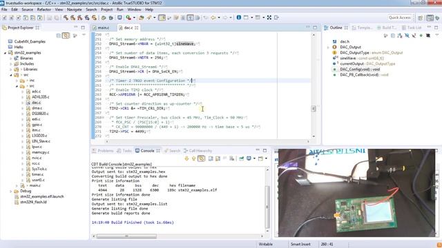Click the down arrow icon in Console toolbar

[x=186, y=158]
